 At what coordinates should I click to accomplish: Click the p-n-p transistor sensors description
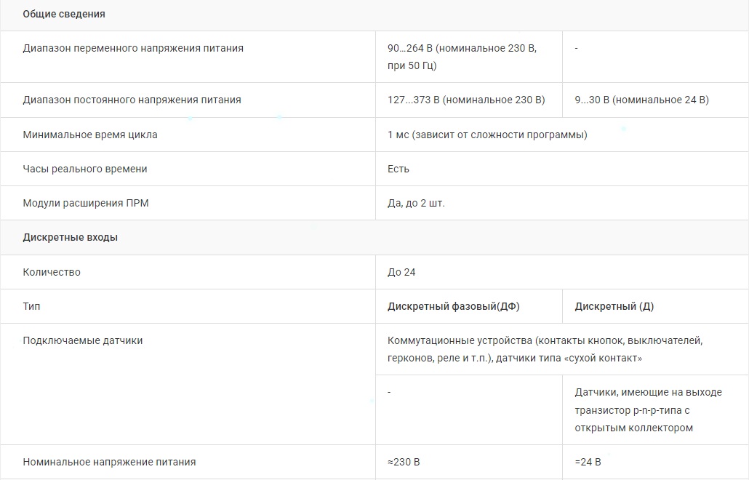point(648,410)
